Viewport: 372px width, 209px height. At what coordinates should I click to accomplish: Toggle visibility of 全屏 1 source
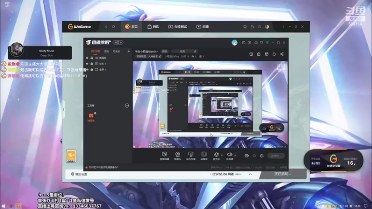[87, 70]
